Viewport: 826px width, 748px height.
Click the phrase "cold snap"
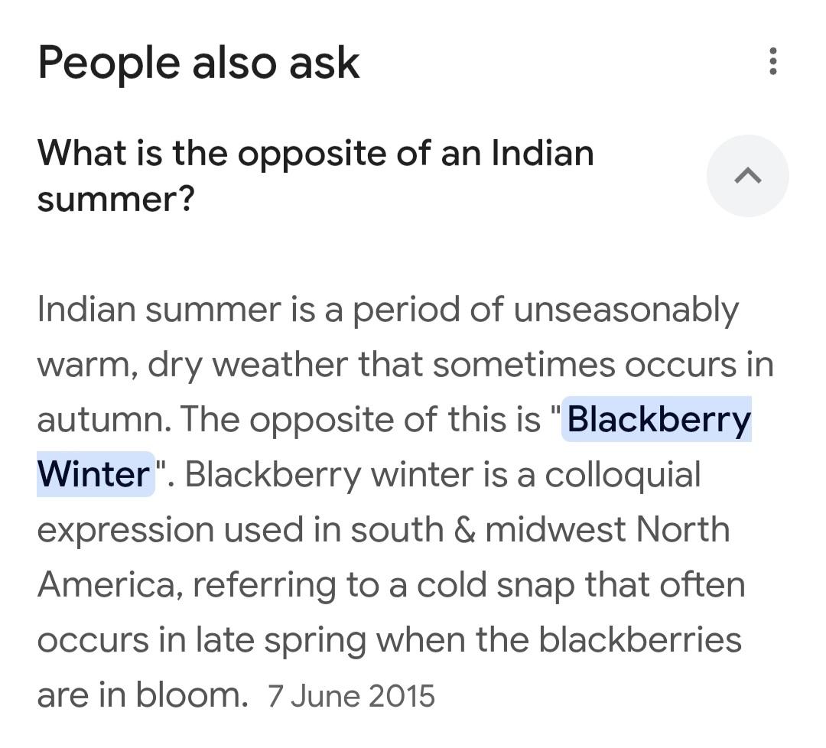[481, 585]
